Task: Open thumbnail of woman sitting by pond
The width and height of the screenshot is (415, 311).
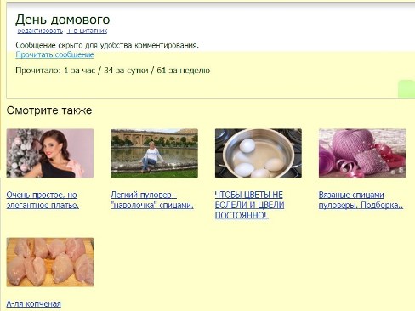Action: (154, 153)
